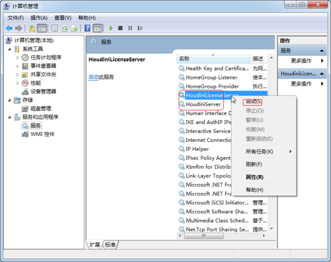331x262 pixels.
Task: Select 设备管理器 in the tree
Action: 43,92
